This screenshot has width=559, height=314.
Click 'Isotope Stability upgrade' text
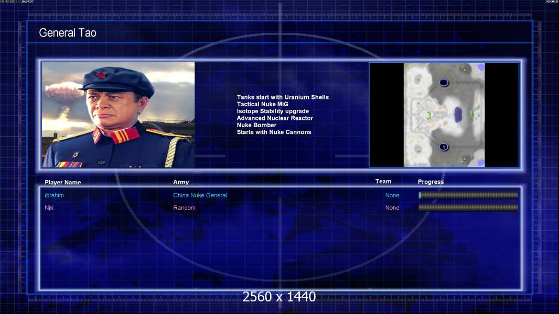273,111
